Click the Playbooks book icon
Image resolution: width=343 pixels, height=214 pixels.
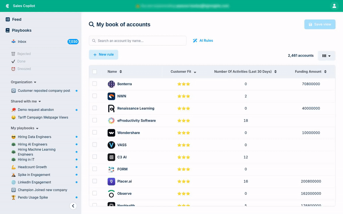click(x=8, y=30)
